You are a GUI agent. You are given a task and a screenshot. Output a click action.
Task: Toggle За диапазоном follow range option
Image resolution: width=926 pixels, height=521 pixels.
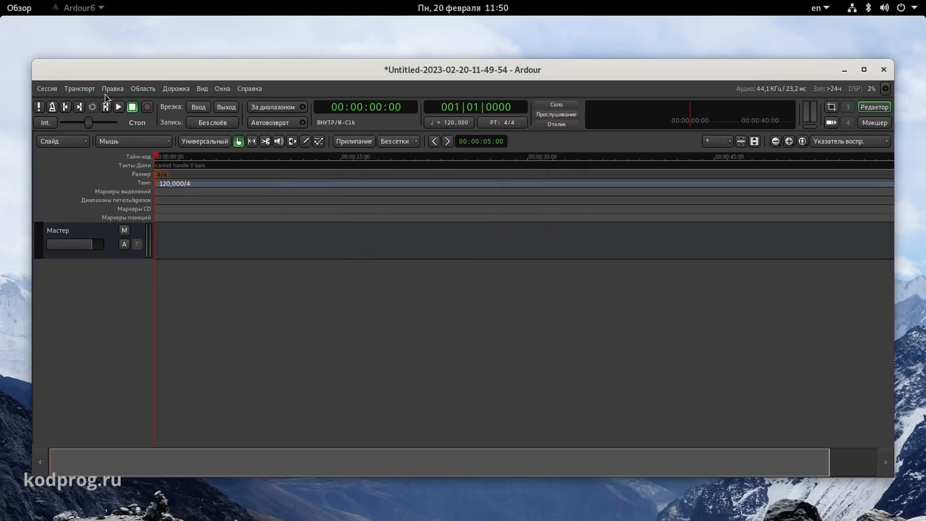click(x=277, y=107)
